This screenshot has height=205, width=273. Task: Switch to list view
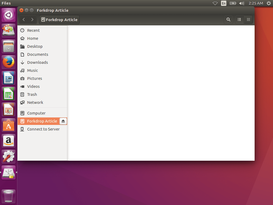click(x=239, y=19)
